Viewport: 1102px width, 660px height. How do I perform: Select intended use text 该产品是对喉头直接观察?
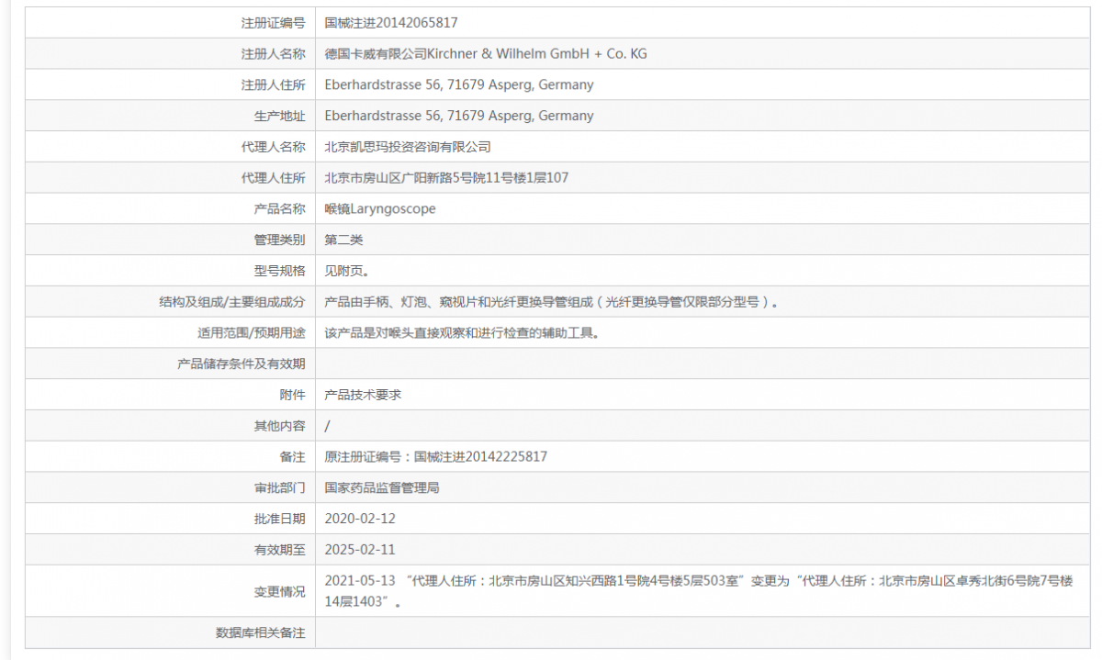(x=462, y=333)
